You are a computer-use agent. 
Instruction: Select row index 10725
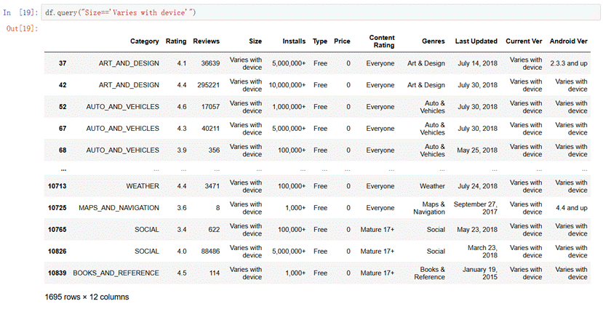(57, 208)
